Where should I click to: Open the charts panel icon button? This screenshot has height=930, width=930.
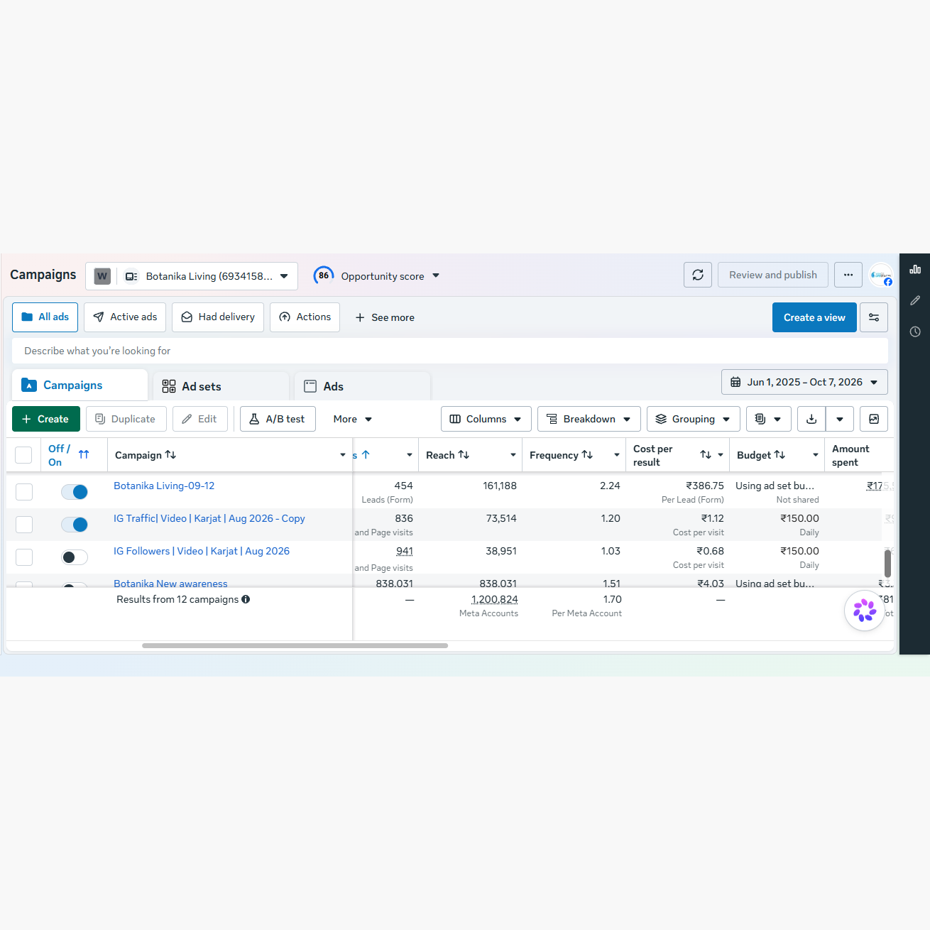tap(874, 419)
